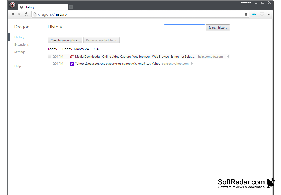Open dropdown for consent.yahoo.com entry
This screenshot has width=281, height=195.
(x=193, y=64)
